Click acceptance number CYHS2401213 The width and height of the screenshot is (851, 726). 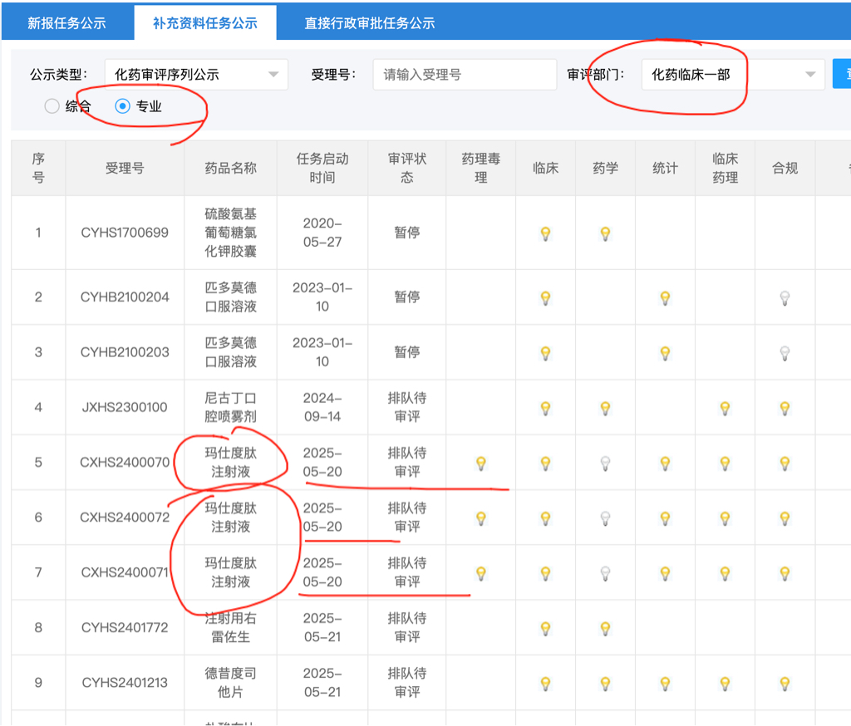point(125,683)
